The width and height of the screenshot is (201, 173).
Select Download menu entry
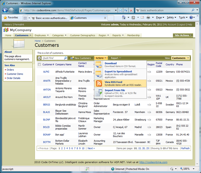pos(120,65)
